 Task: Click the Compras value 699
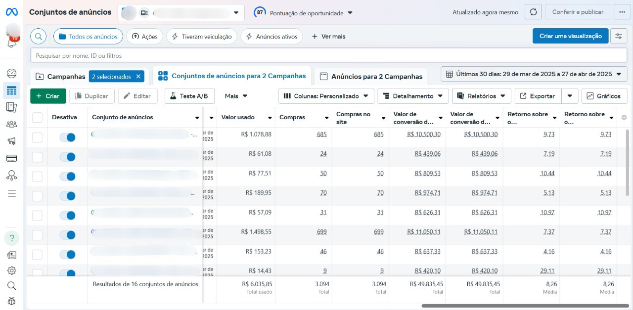[321, 231]
